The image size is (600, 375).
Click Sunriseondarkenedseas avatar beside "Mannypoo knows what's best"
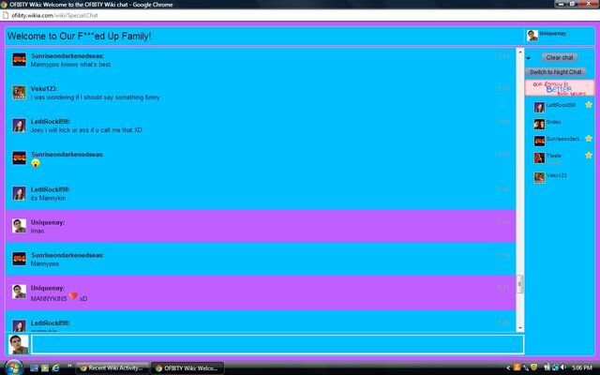coord(19,60)
